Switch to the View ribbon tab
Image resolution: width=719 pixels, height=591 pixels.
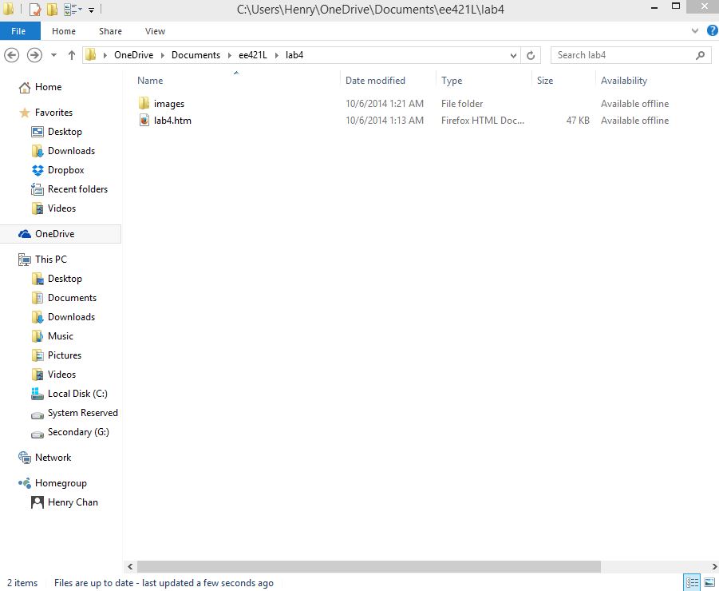(x=155, y=30)
